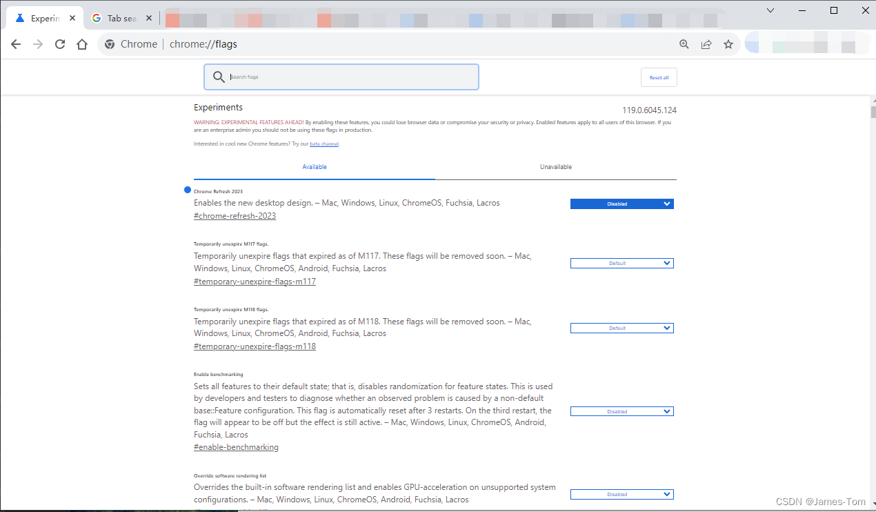Open the zoom magnifier icon in address bar
This screenshot has width=876, height=512.
[684, 44]
